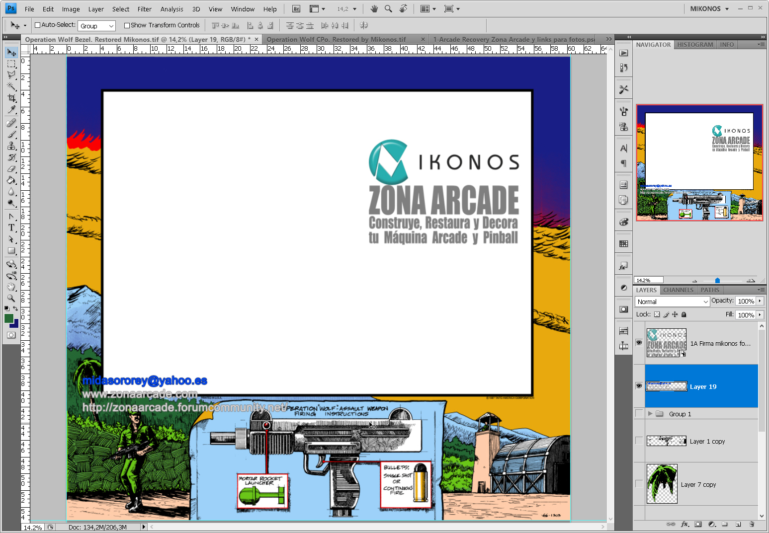Select the Horizontal Type tool
Screen dimensions: 769x533
(11, 228)
